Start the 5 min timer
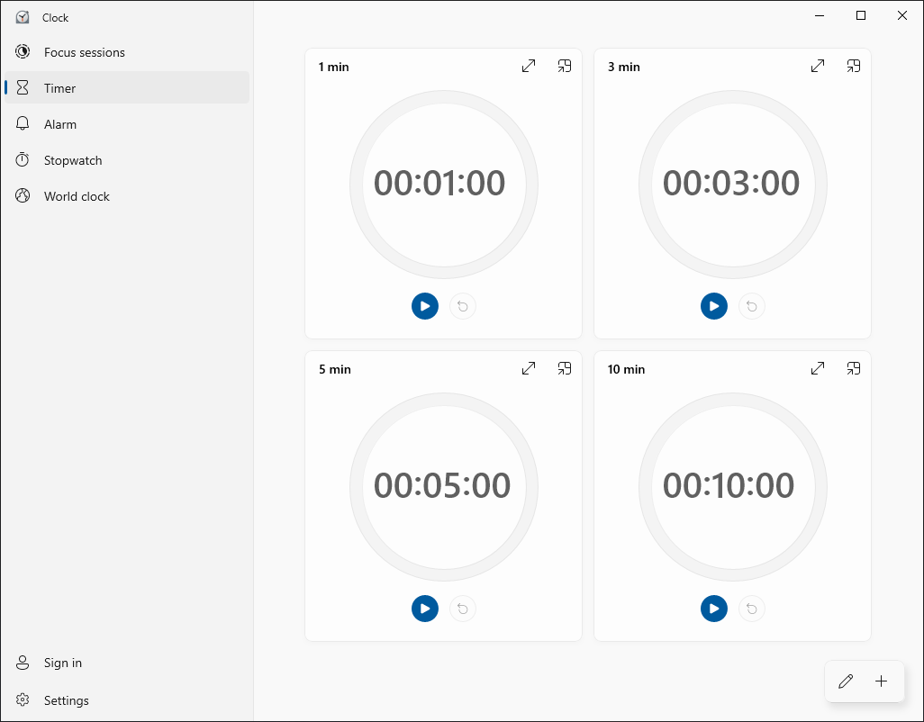924x722 pixels. click(x=425, y=609)
